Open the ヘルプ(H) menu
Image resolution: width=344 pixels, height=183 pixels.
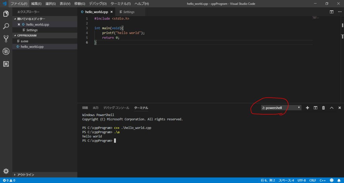141,4
